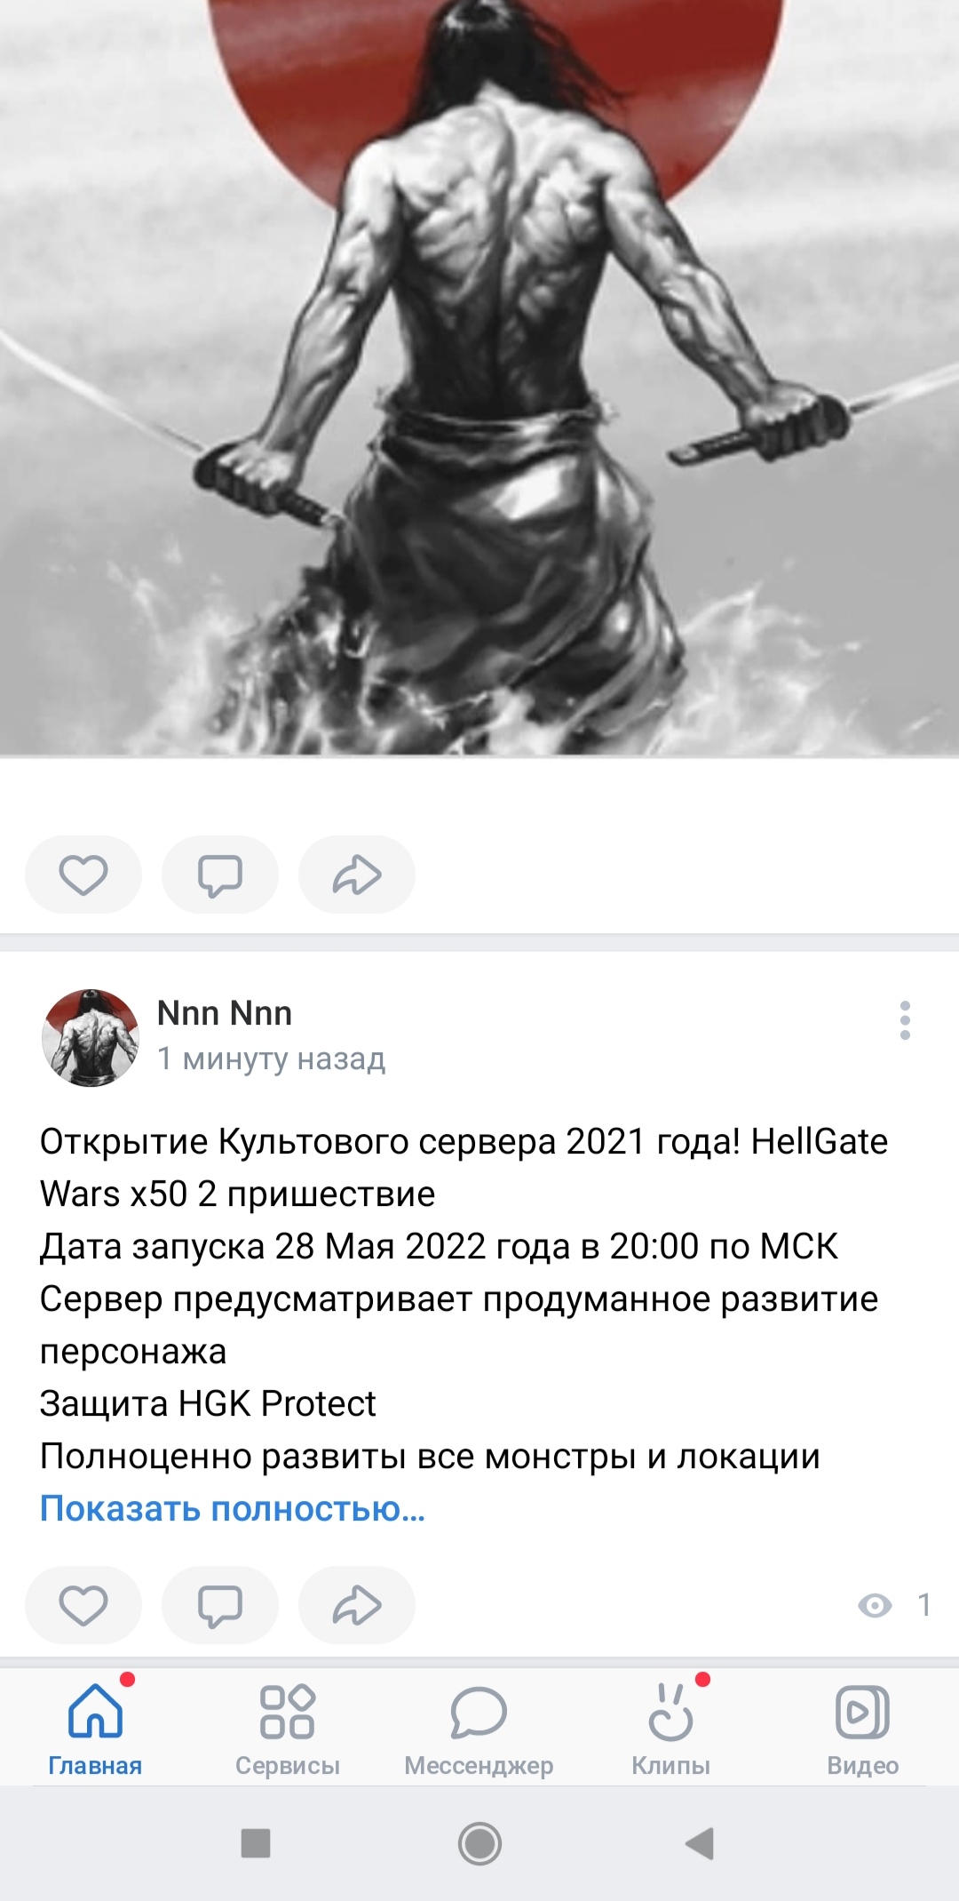The width and height of the screenshot is (959, 1901).
Task: Tap Android back navigation button
Action: pyautogui.click(x=700, y=1843)
